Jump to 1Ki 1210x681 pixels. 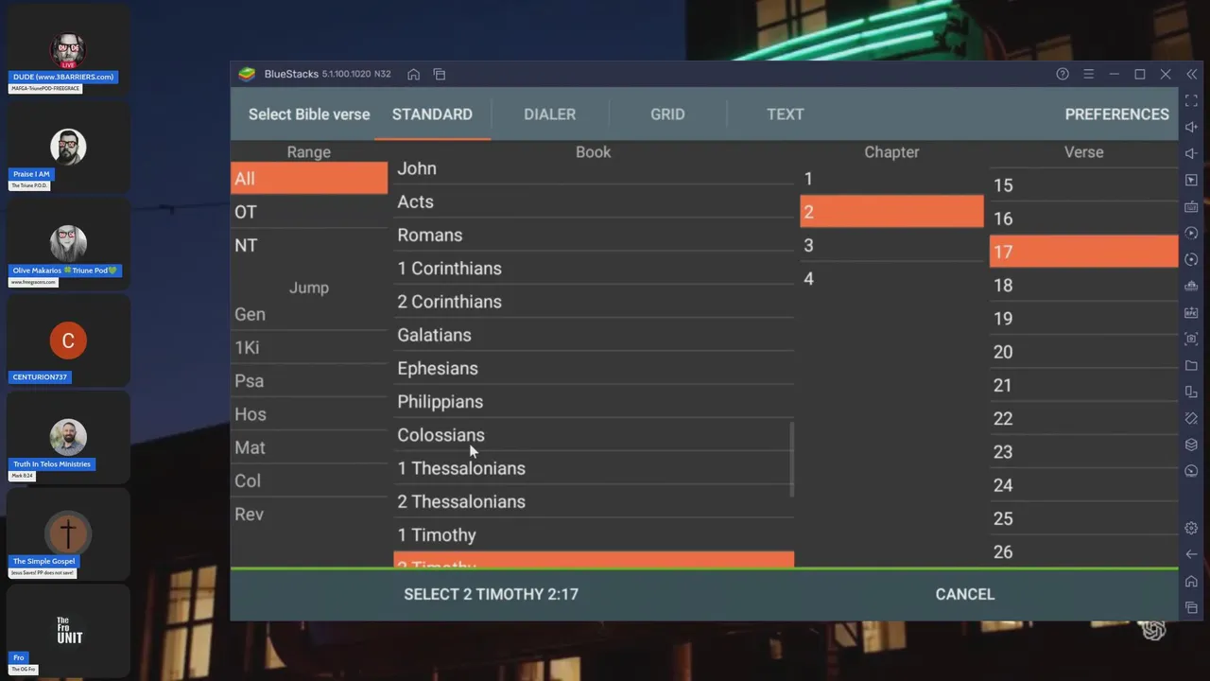click(309, 347)
